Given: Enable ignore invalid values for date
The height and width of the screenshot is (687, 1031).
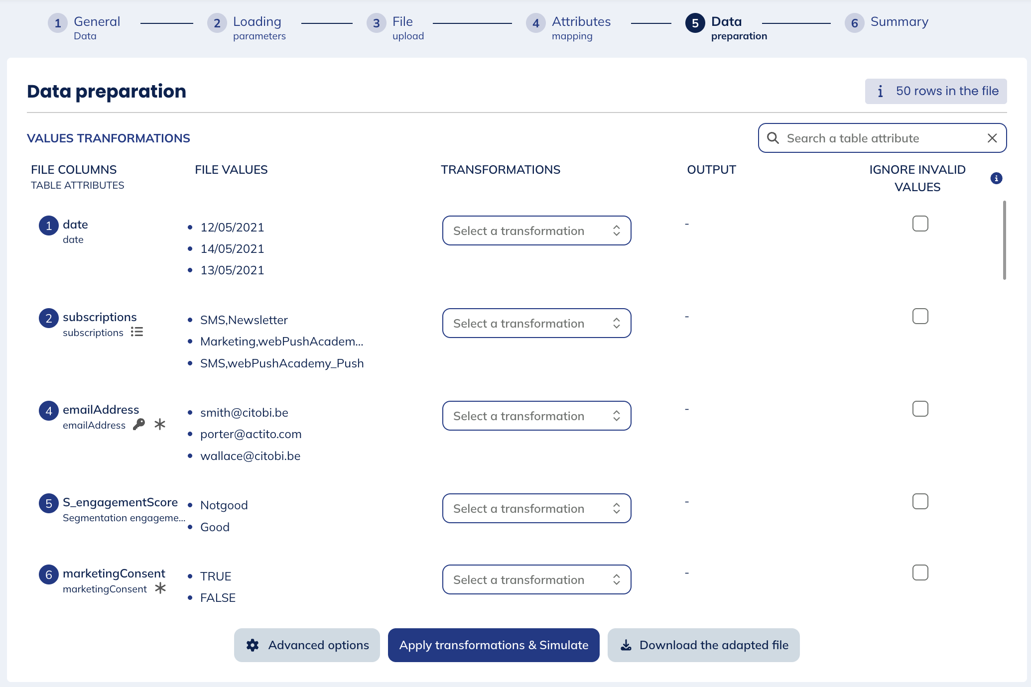Looking at the screenshot, I should click(920, 224).
